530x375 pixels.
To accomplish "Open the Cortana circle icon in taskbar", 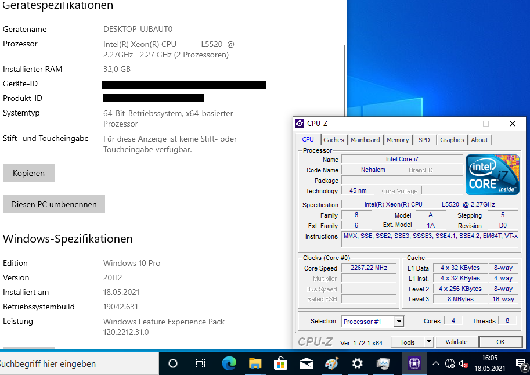I will pyautogui.click(x=173, y=363).
